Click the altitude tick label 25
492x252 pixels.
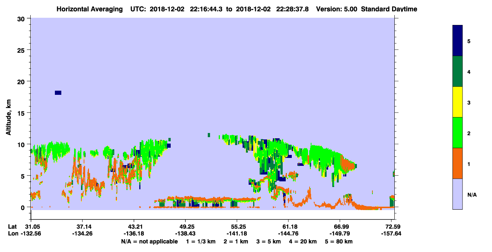pos(22,50)
